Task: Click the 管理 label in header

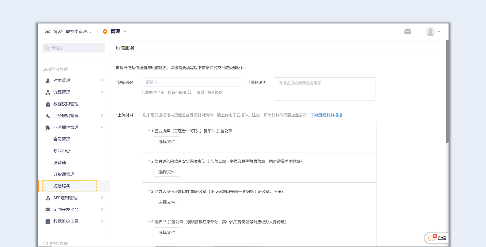Action: click(115, 31)
